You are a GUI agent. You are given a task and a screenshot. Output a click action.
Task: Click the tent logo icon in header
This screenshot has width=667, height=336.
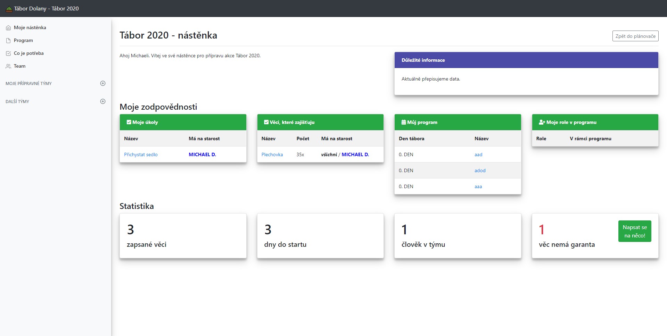9,9
